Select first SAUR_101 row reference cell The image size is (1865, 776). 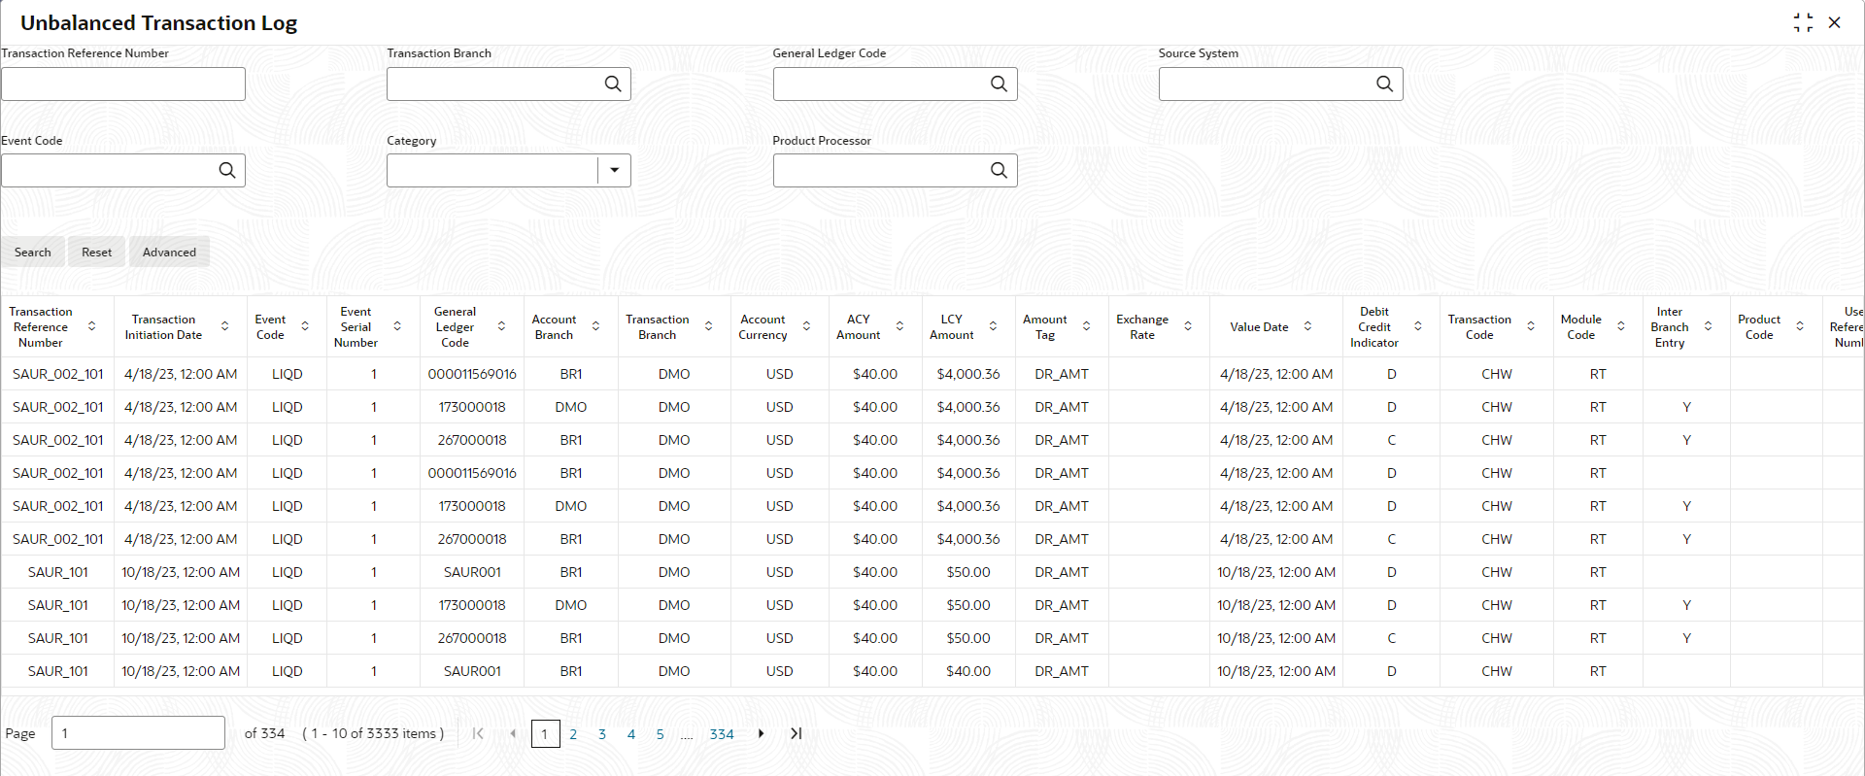tap(58, 572)
